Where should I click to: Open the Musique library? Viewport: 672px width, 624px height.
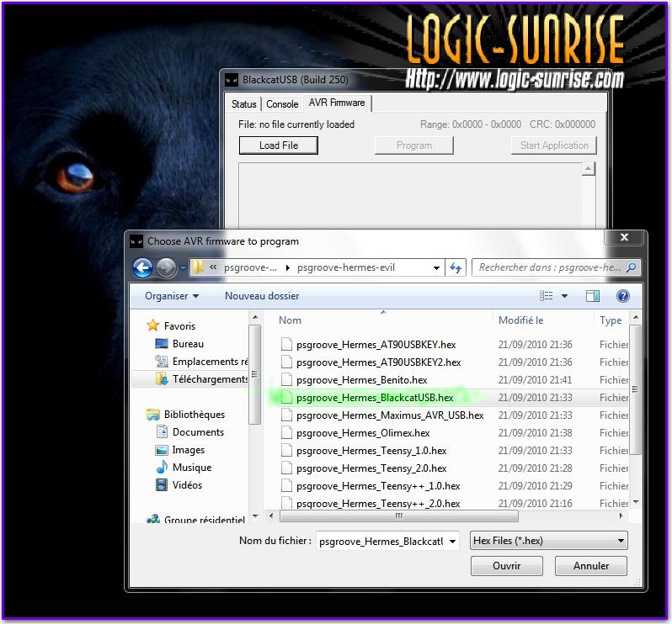[191, 468]
